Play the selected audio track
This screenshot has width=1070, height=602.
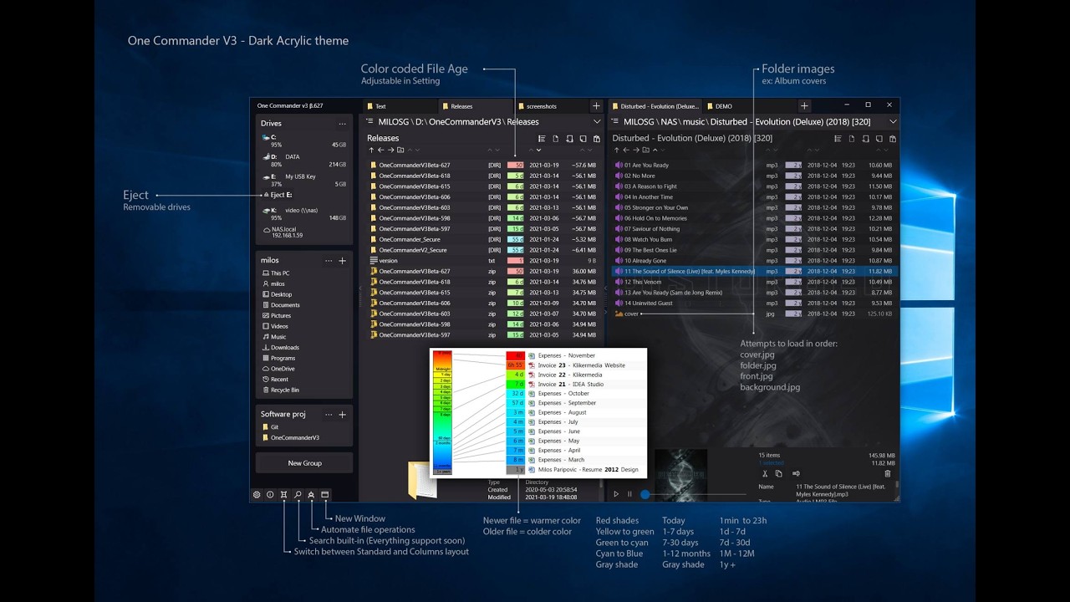click(616, 494)
